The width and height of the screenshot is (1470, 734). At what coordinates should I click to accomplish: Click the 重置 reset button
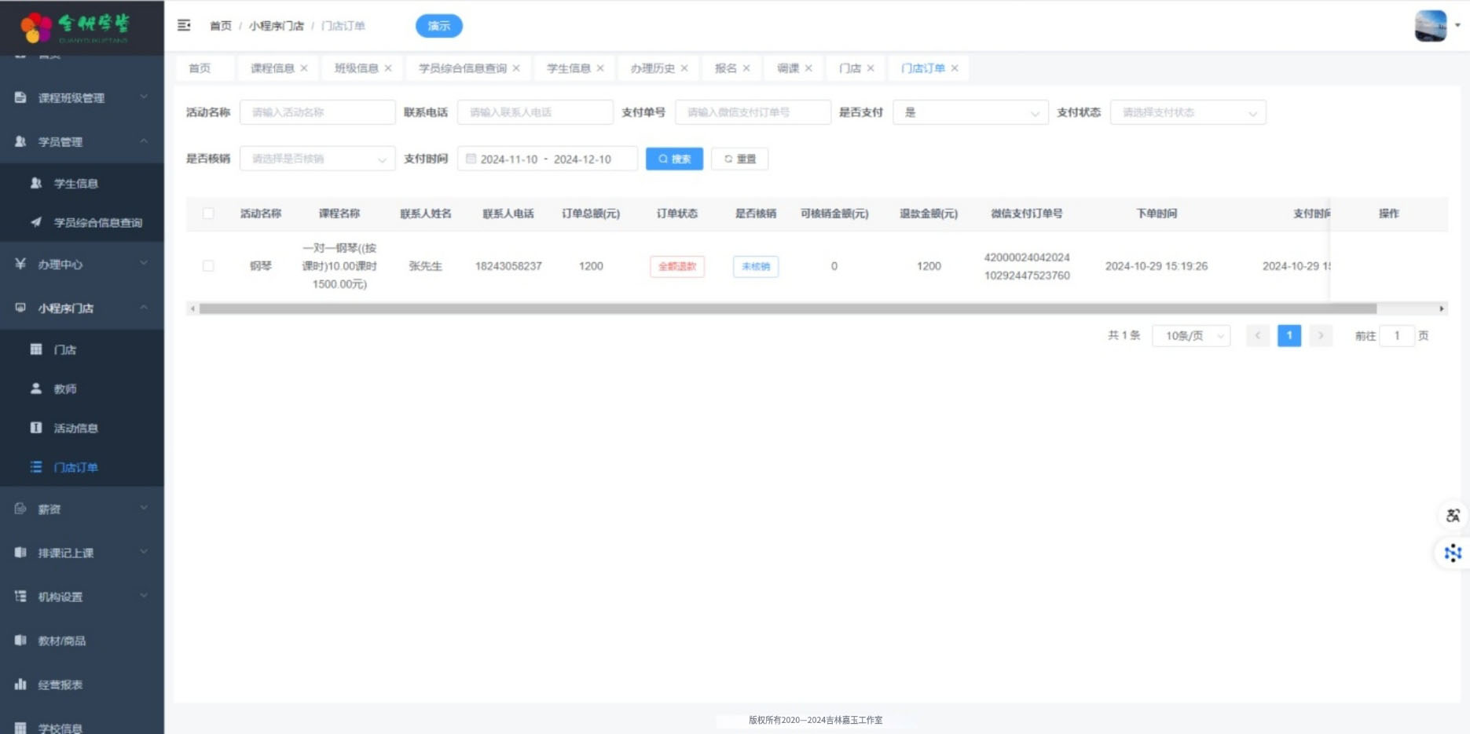(x=739, y=159)
